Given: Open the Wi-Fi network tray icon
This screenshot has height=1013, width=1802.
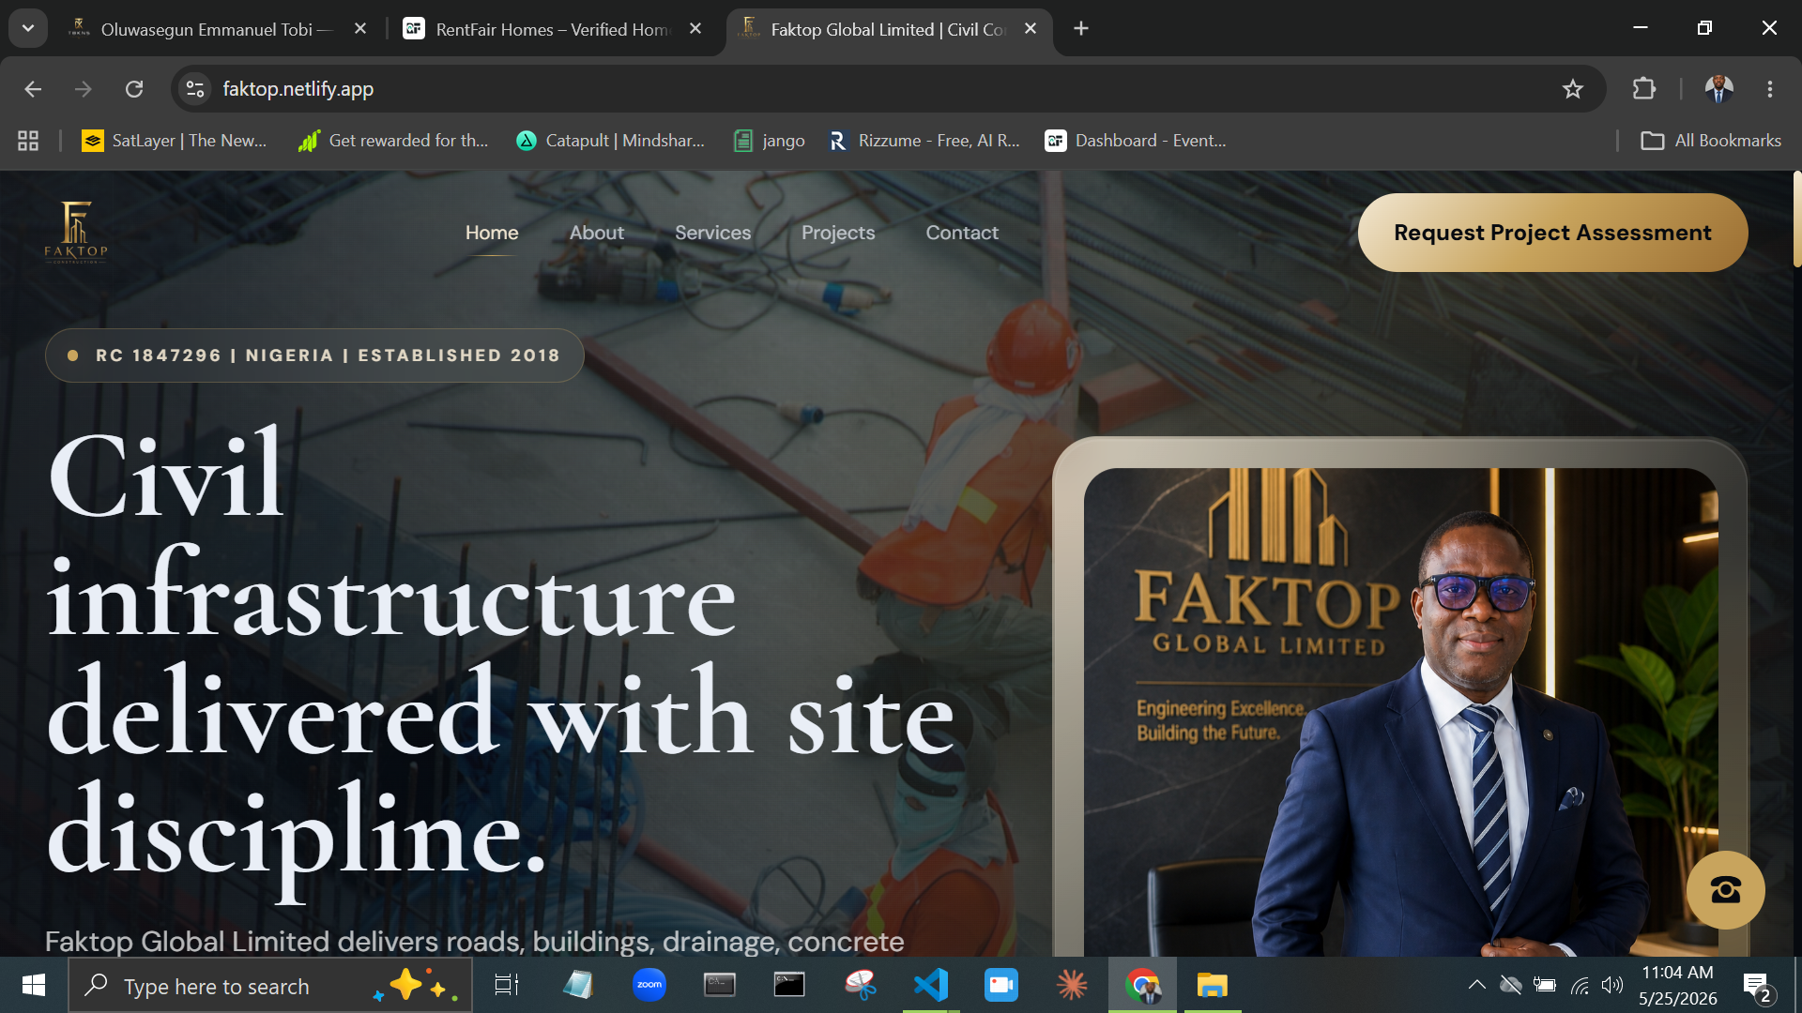Looking at the screenshot, I should point(1580,985).
